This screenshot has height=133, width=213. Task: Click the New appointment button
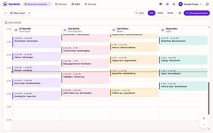click(197, 13)
